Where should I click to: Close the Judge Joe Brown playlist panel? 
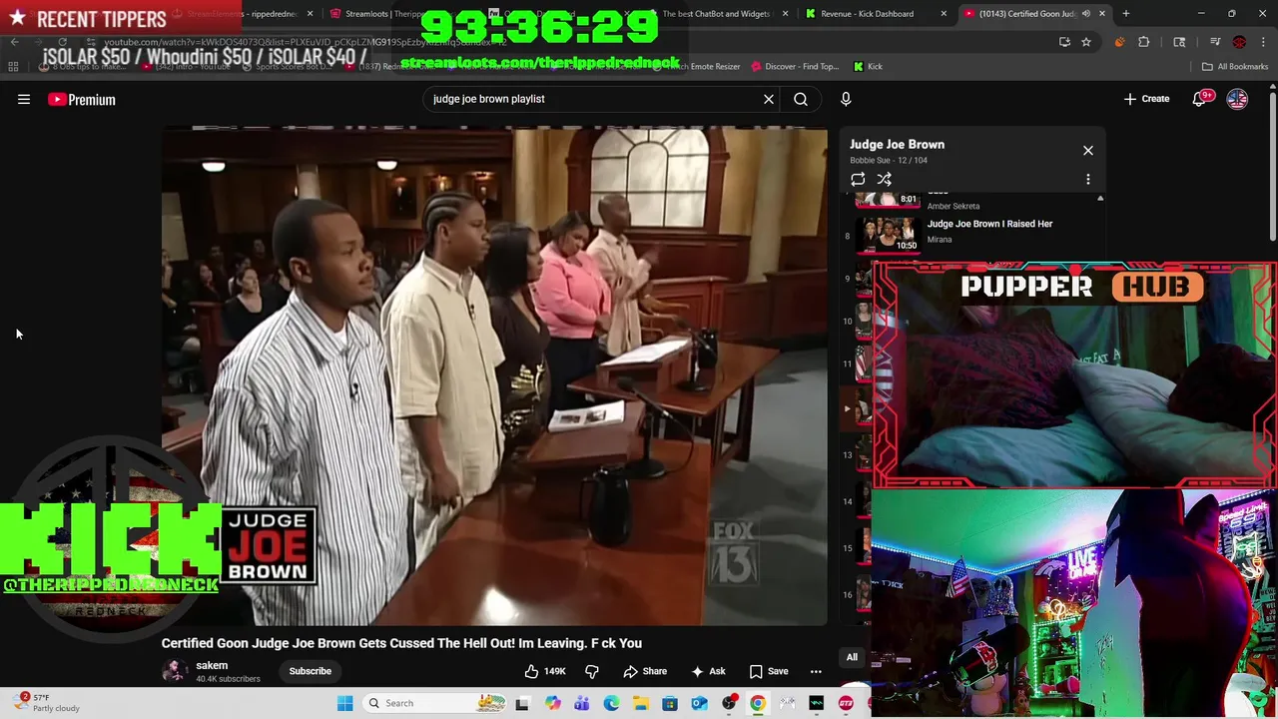click(x=1088, y=151)
